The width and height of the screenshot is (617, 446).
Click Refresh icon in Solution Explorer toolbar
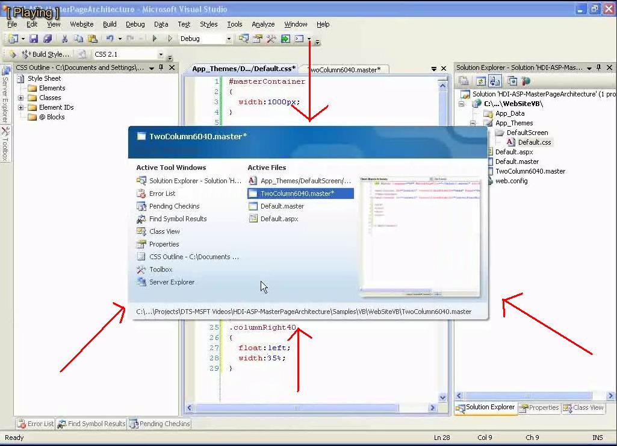click(481, 81)
